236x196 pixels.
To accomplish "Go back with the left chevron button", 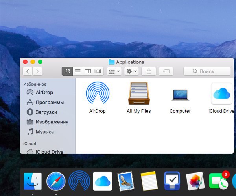I will click(28, 71).
